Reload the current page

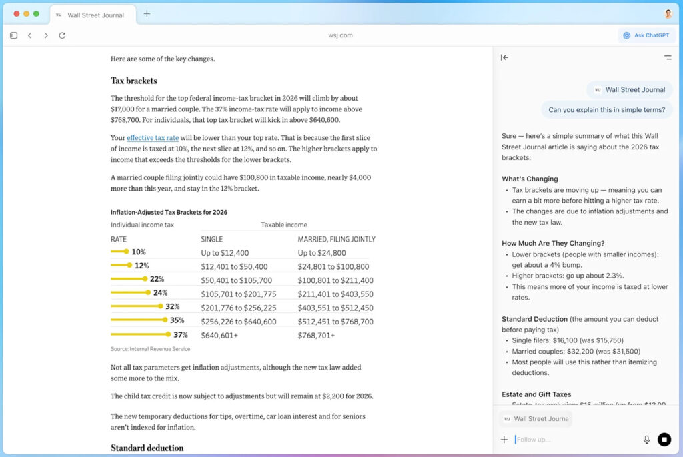pos(62,35)
